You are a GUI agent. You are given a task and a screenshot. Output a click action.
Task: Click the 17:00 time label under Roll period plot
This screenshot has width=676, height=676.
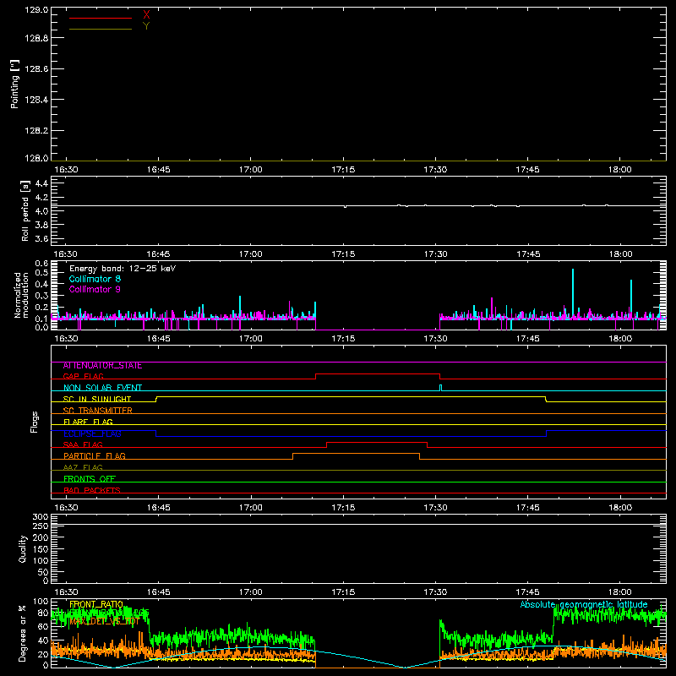coord(250,254)
